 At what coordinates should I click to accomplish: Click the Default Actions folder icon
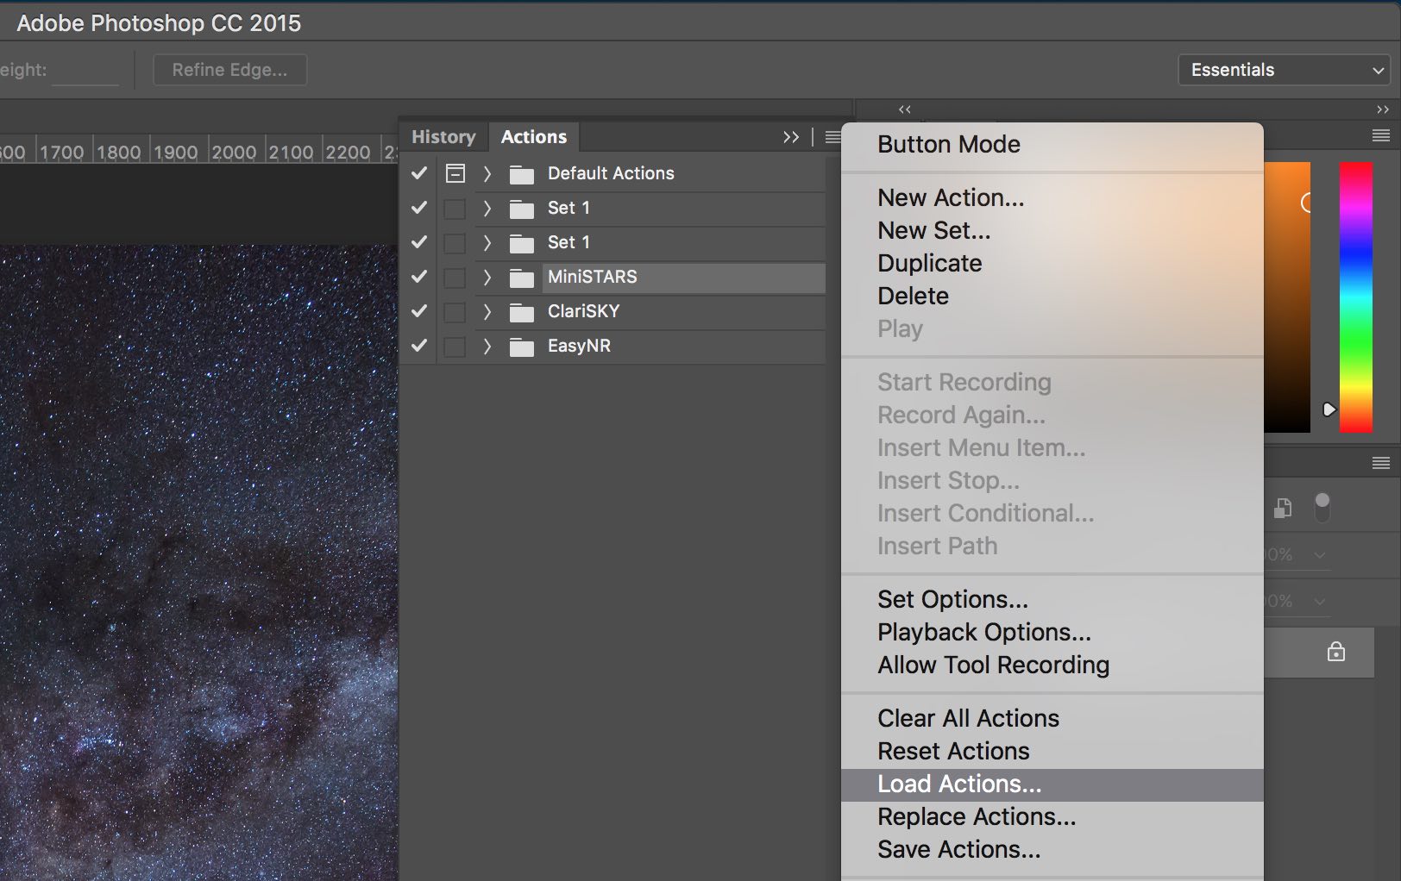pyautogui.click(x=521, y=175)
